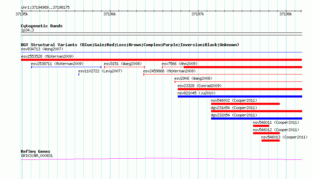Open the dgv232n54 (Cooper2011) label

[234, 115]
